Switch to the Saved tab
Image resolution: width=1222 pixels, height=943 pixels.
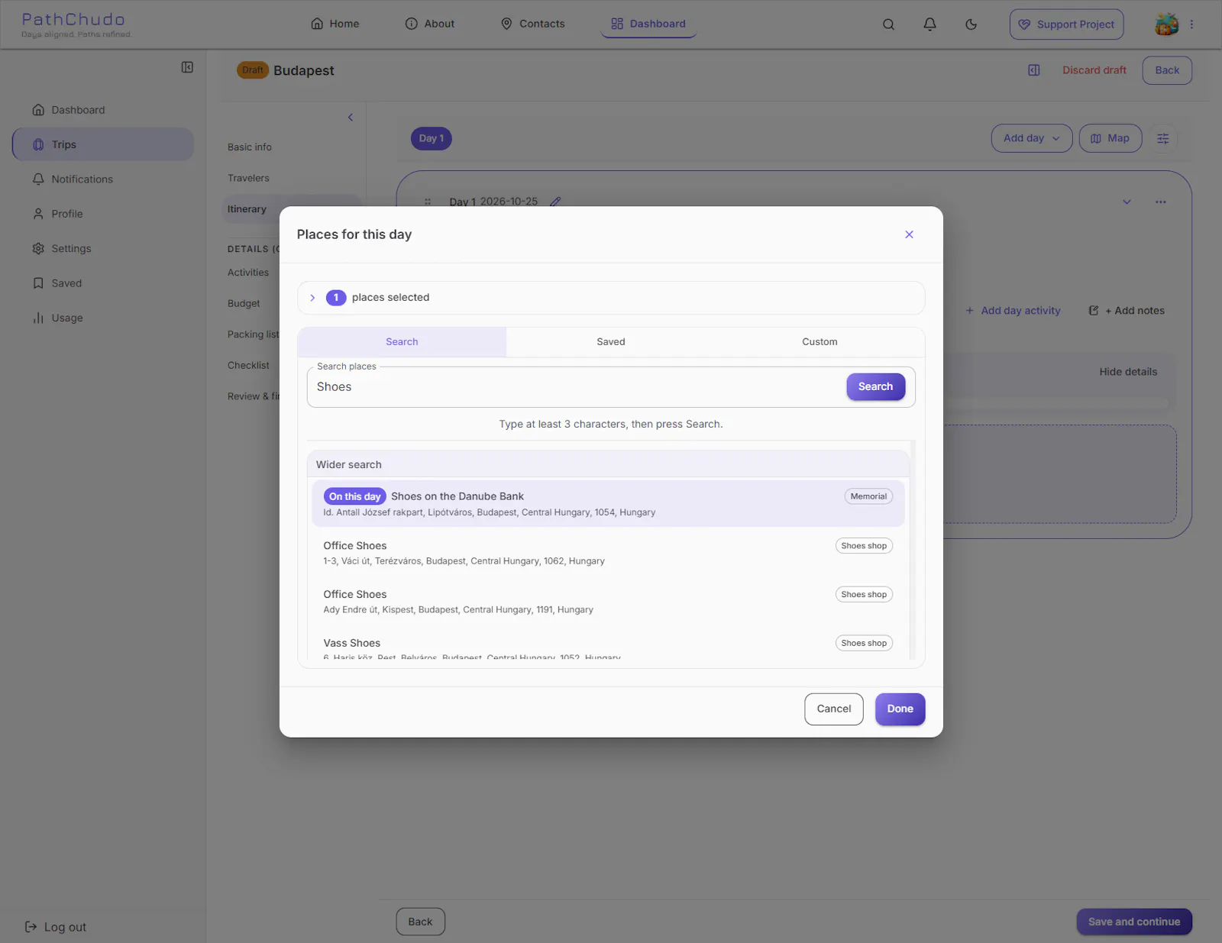pyautogui.click(x=611, y=342)
